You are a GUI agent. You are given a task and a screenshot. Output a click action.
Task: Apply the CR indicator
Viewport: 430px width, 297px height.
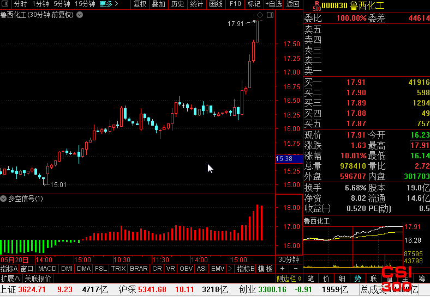tap(157, 269)
